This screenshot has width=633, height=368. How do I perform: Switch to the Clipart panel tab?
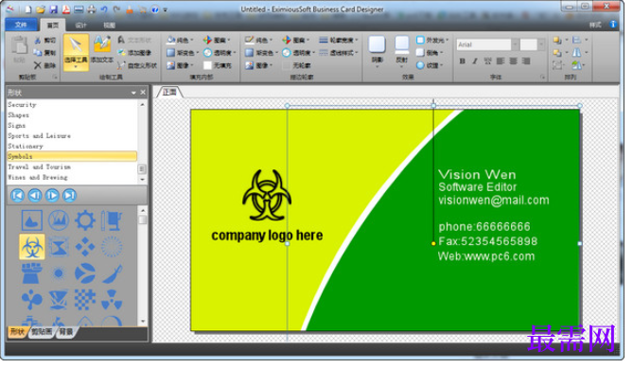coord(42,332)
